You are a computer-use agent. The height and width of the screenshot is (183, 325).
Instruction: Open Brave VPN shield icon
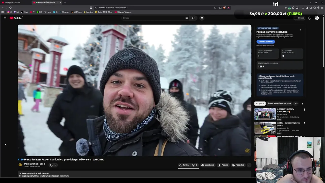pos(318,8)
